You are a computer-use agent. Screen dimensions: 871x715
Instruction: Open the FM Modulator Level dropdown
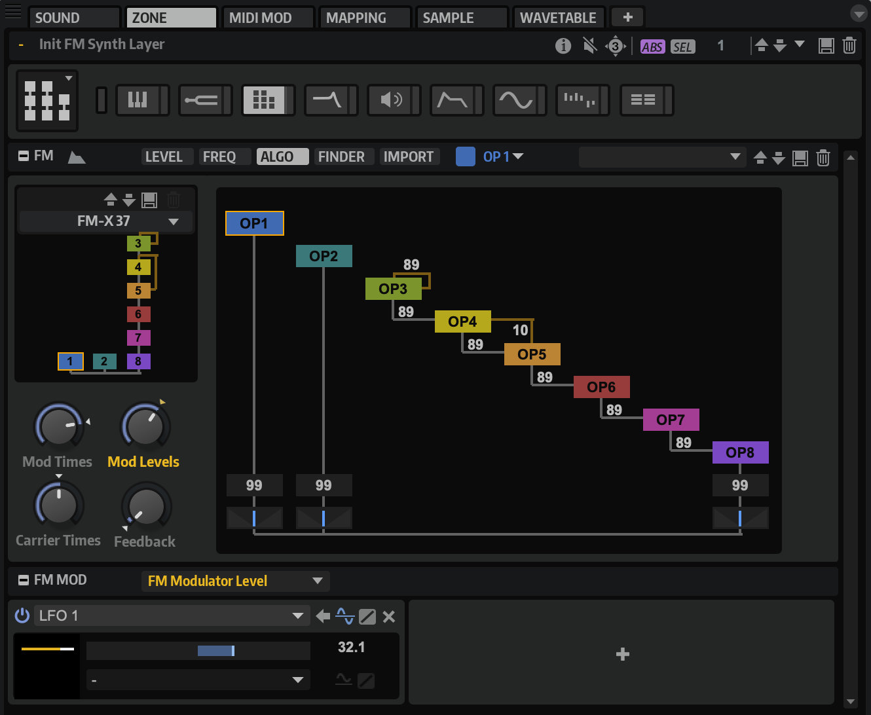tap(318, 581)
